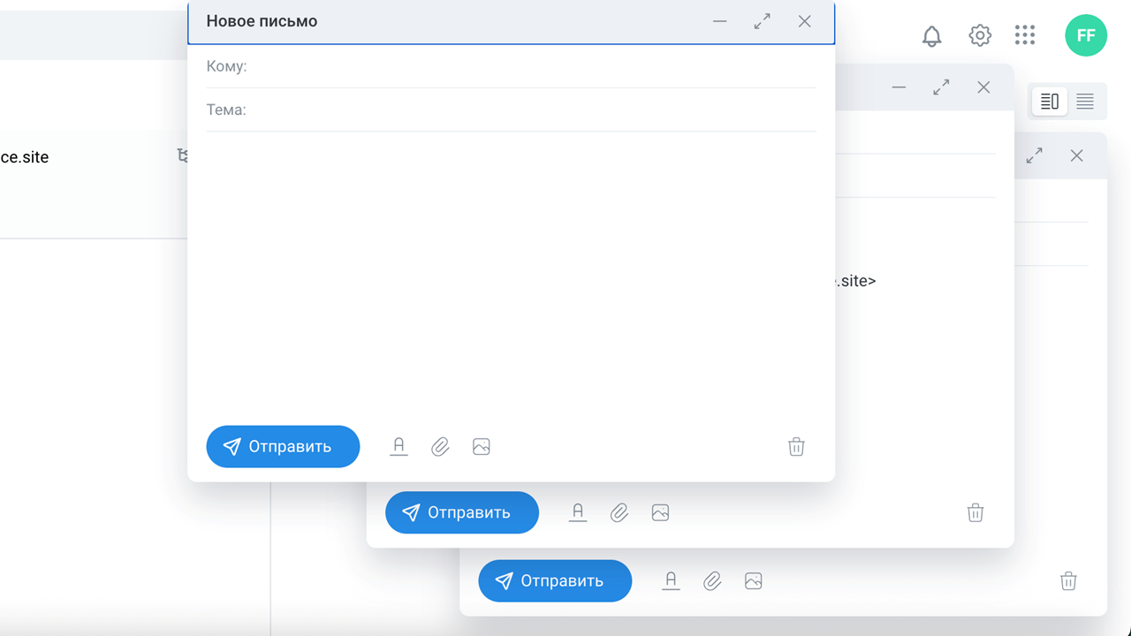The height and width of the screenshot is (636, 1131).
Task: Attach a file in the rearmost compose window
Action: [712, 581]
